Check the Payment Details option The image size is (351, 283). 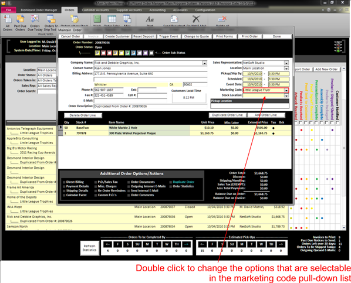tap(64, 186)
